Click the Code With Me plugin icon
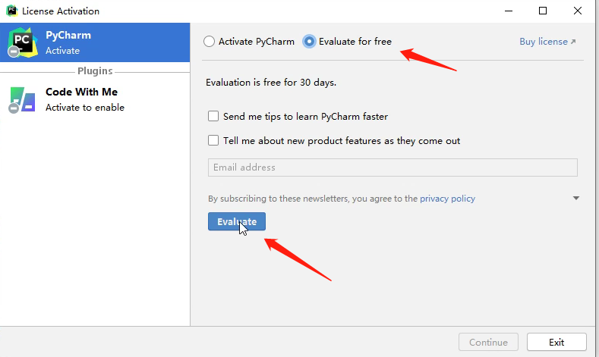Screen dimensions: 599x357 tap(22, 99)
